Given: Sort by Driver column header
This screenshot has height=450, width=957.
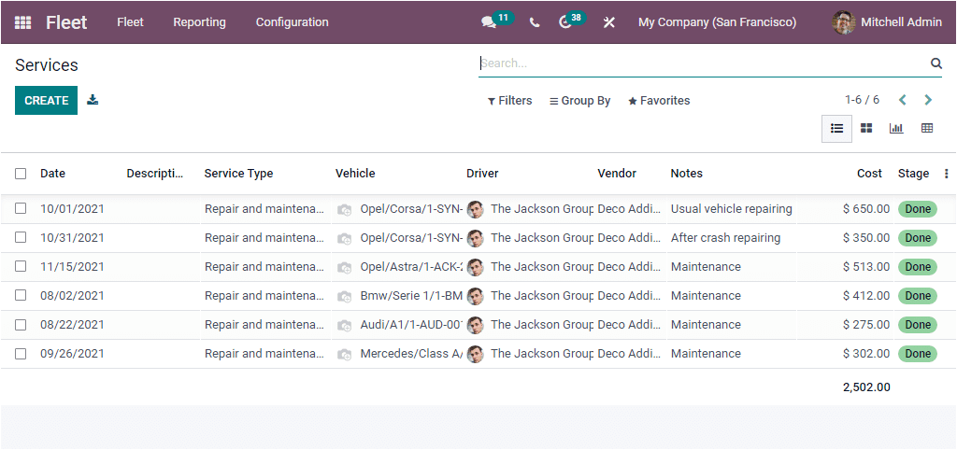Looking at the screenshot, I should [x=482, y=174].
